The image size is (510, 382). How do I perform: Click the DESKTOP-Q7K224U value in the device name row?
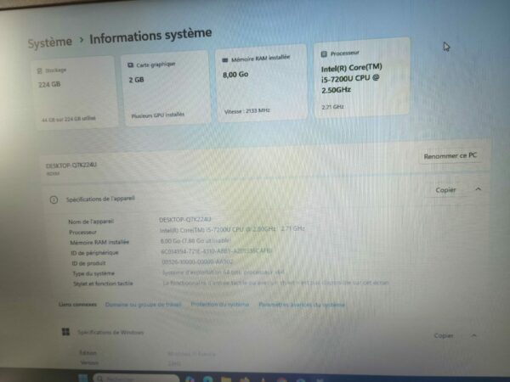(185, 220)
